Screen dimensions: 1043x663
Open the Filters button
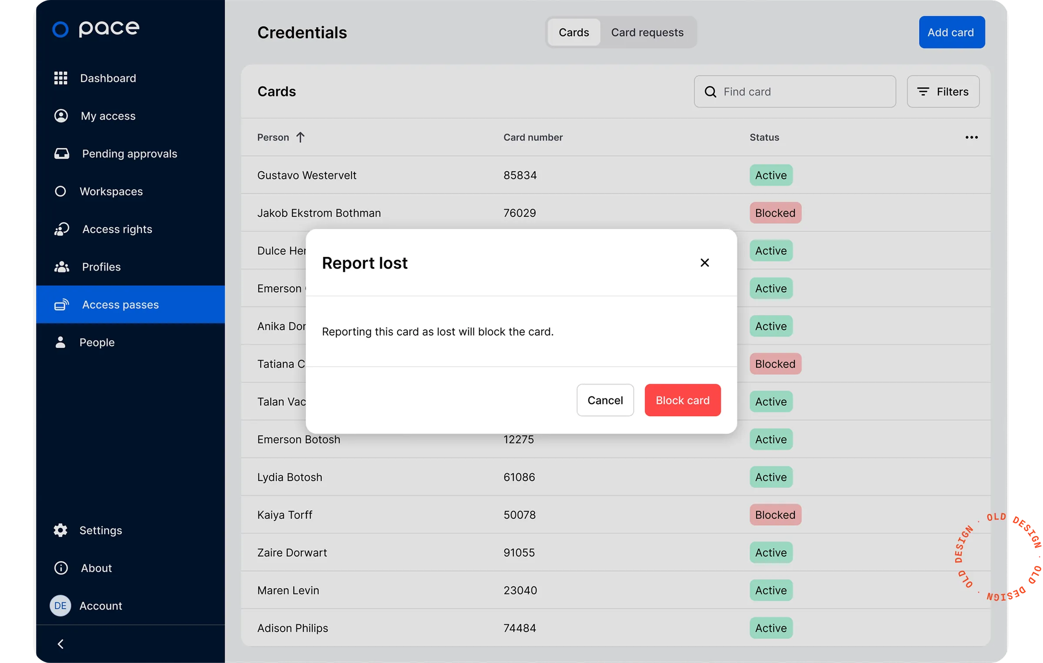coord(943,92)
